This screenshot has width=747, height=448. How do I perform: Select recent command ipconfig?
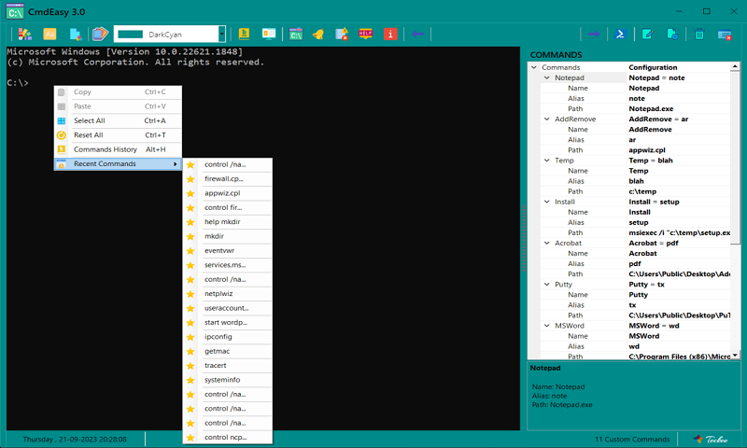pyautogui.click(x=228, y=337)
